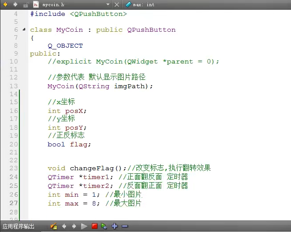The height and width of the screenshot is (232, 291).
Task: Click the posY variable
Action: tap(74, 127)
